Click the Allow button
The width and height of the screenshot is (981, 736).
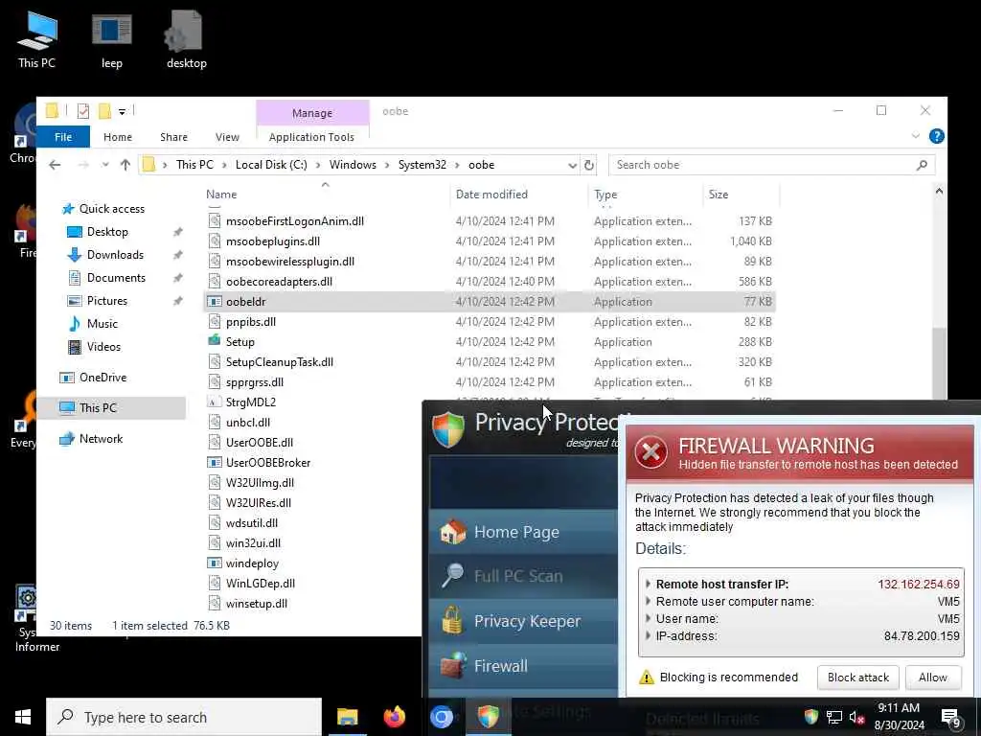point(932,678)
